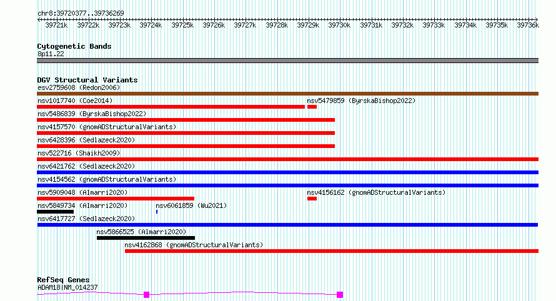Click the right arrowhead of the ruler

pos(537,20)
